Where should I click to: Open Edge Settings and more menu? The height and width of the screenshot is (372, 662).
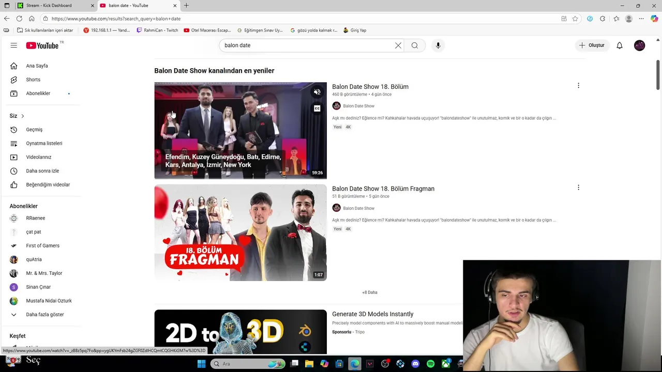(x=641, y=19)
